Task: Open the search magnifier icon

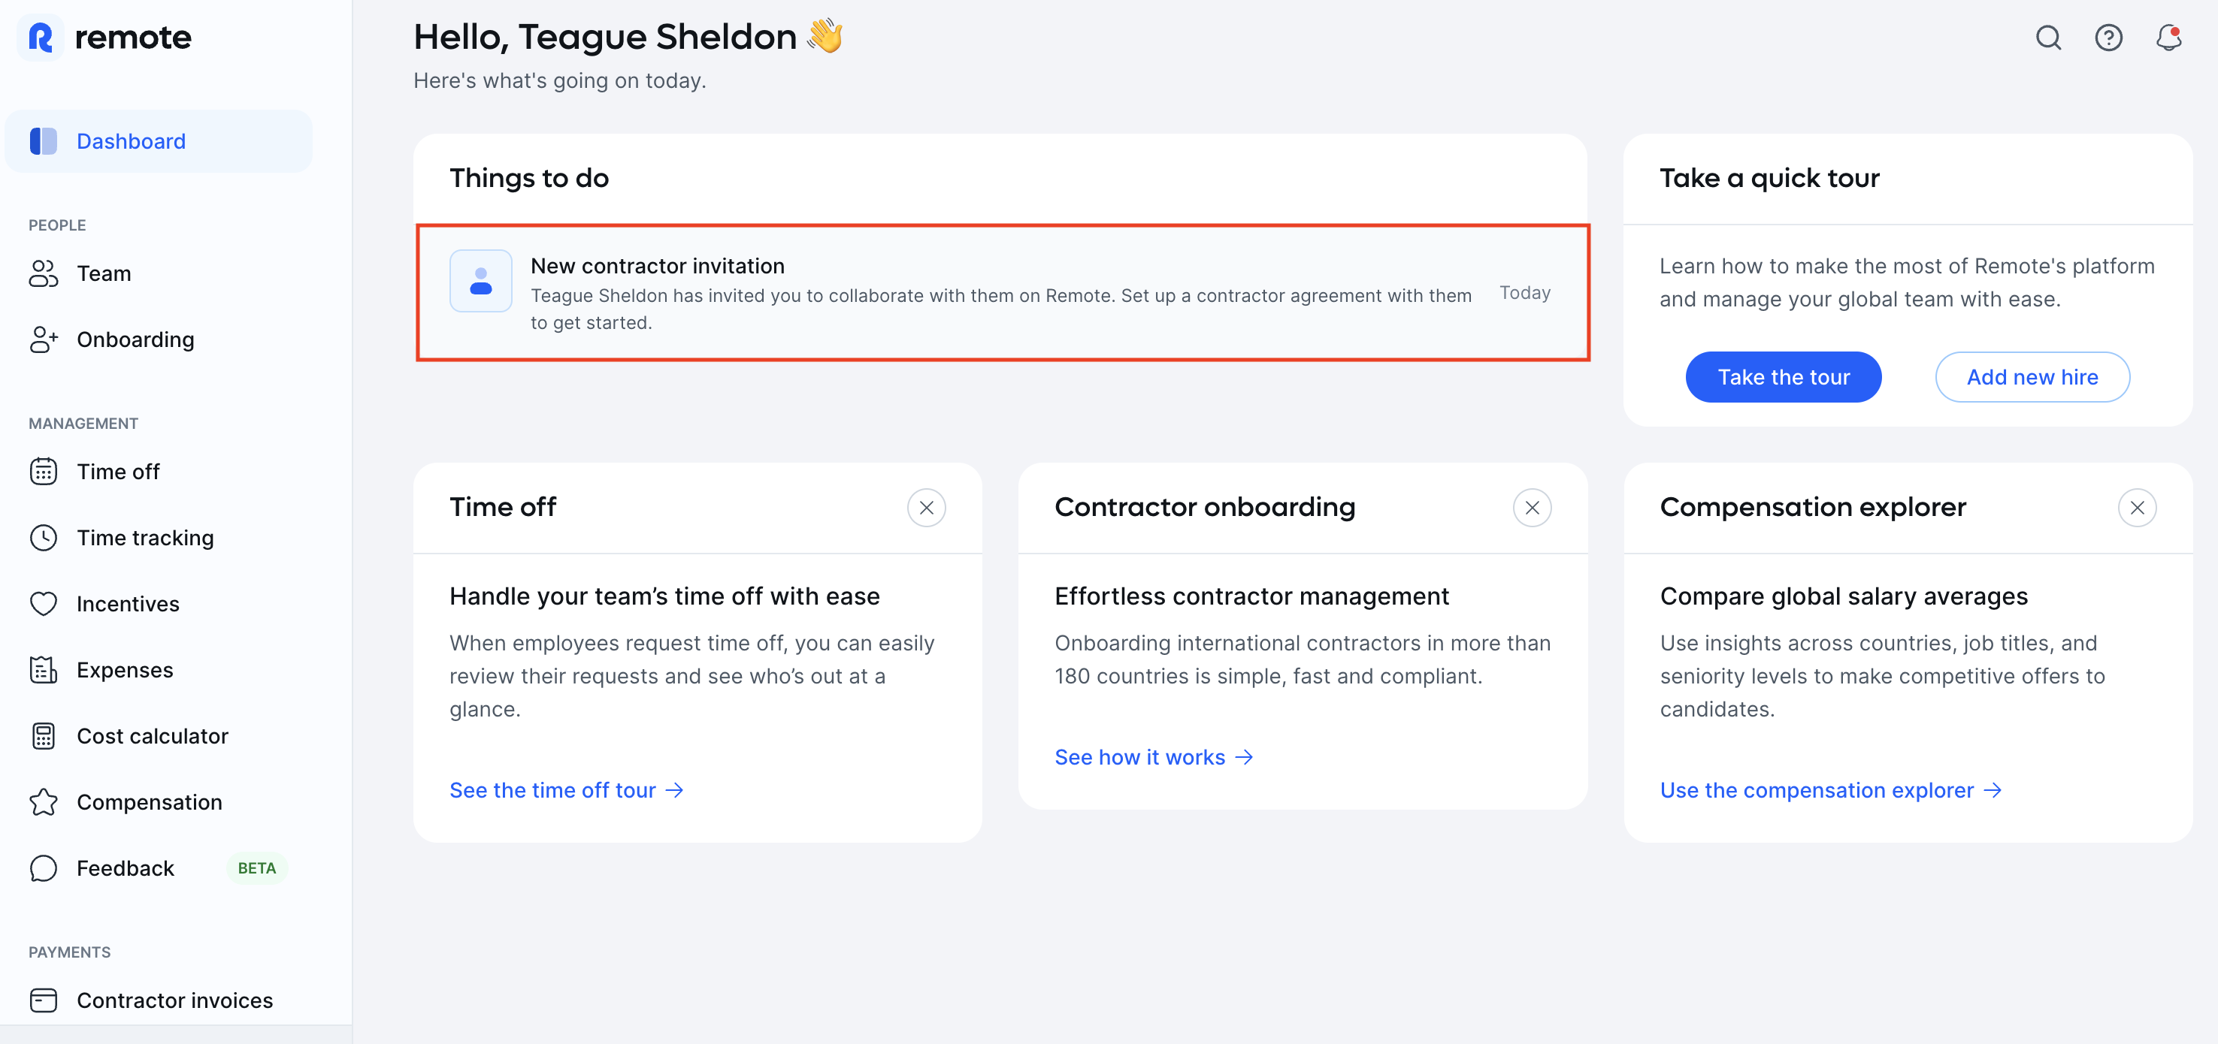Action: [2047, 38]
